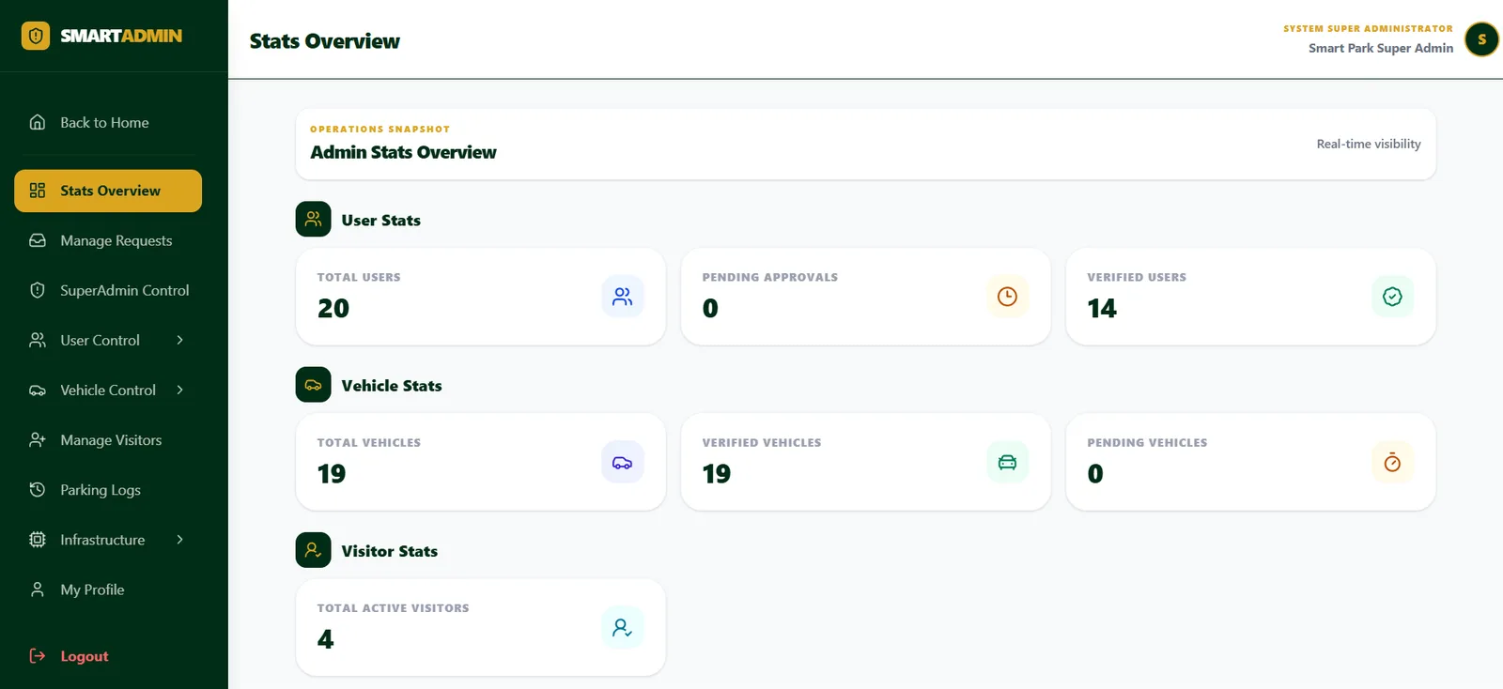Log out using the Logout button
Viewport: 1503px width, 689px height.
108,656
